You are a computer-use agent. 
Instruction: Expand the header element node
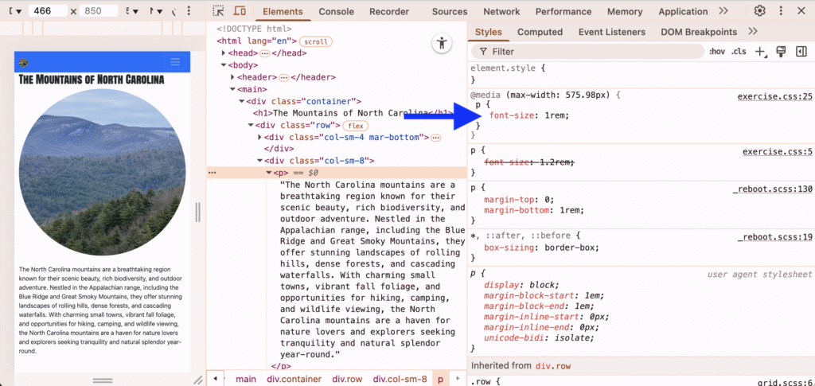[x=233, y=77]
